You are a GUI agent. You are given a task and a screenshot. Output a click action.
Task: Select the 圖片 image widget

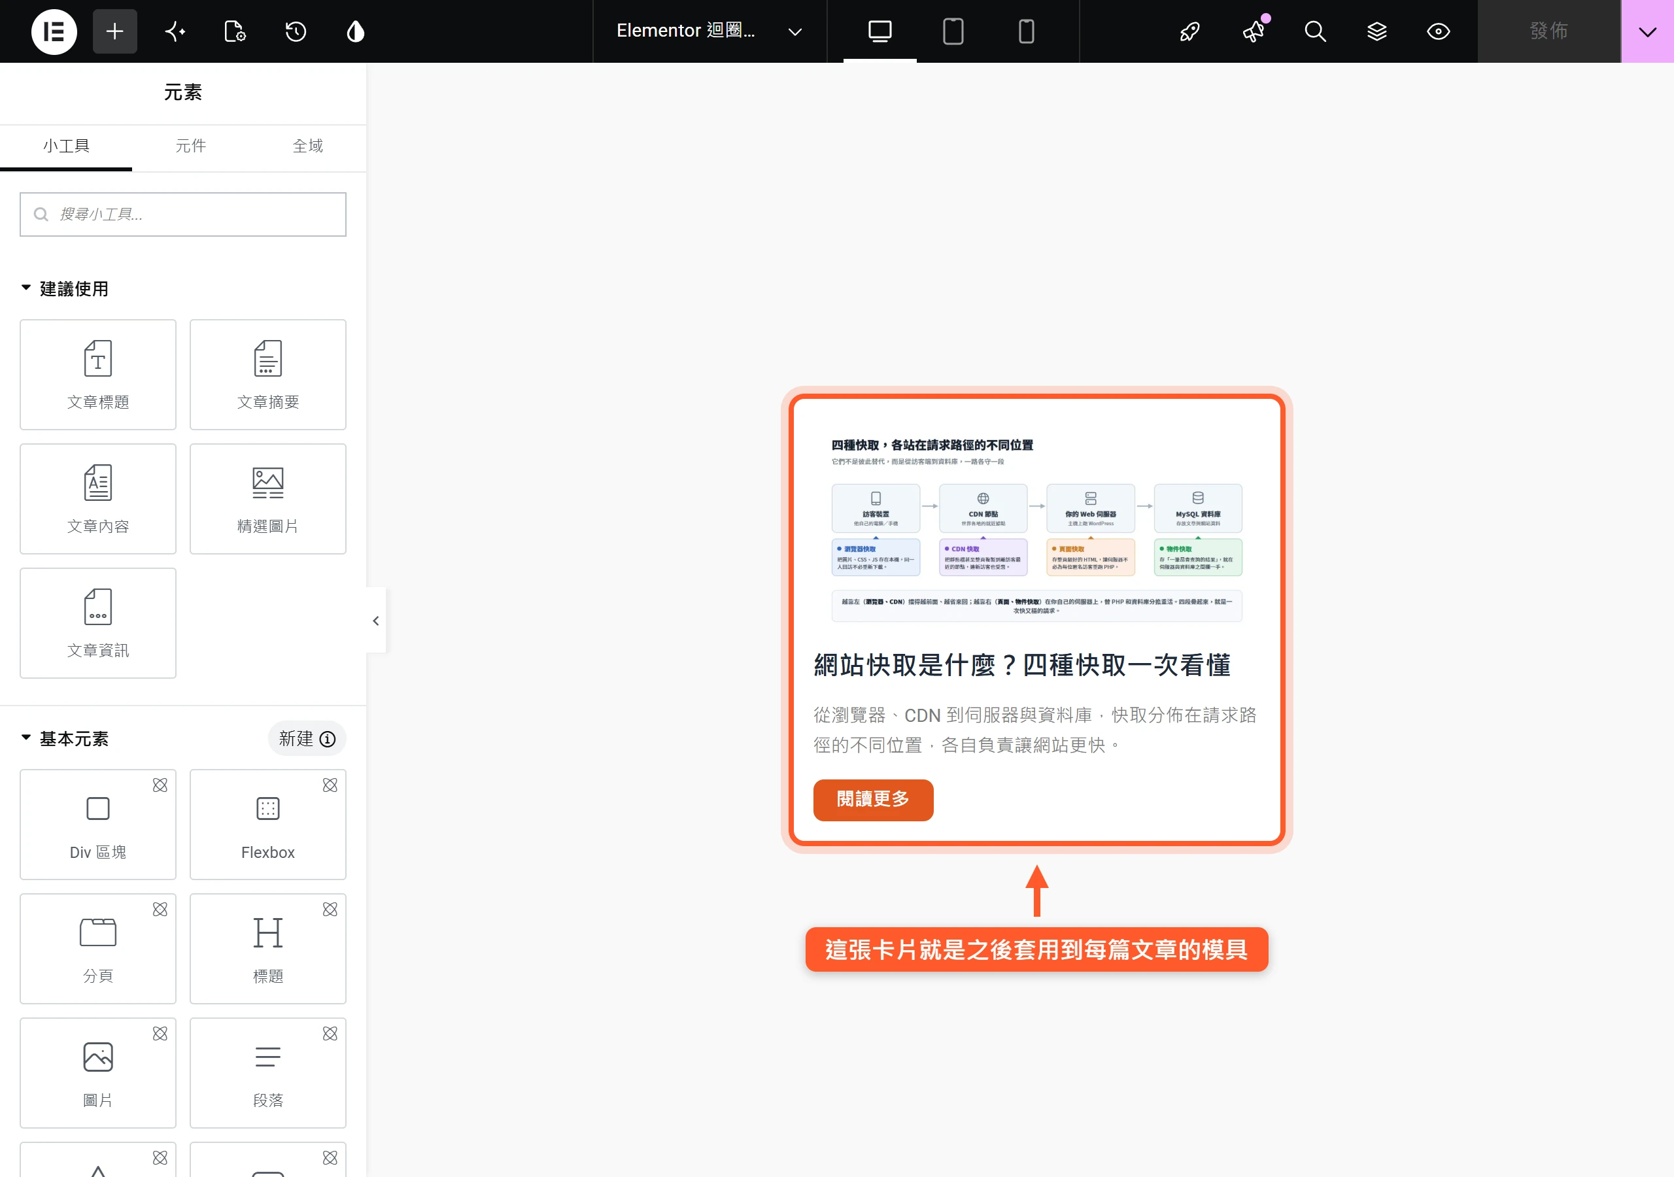click(97, 1073)
